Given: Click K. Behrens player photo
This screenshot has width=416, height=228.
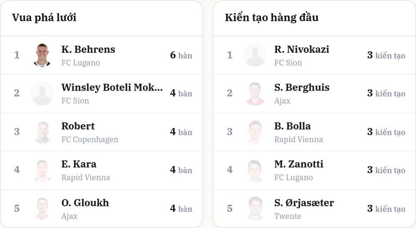Looking at the screenshot, I should pyautogui.click(x=42, y=55).
